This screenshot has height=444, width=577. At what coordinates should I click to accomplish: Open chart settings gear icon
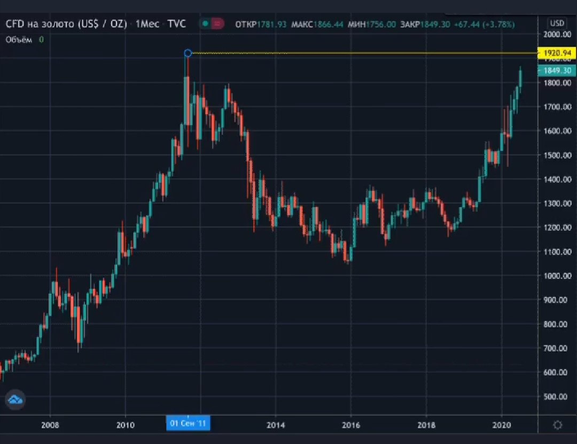557,425
